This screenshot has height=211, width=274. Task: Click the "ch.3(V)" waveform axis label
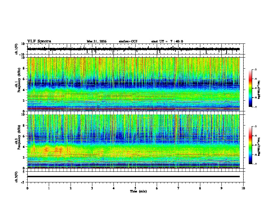17,177
